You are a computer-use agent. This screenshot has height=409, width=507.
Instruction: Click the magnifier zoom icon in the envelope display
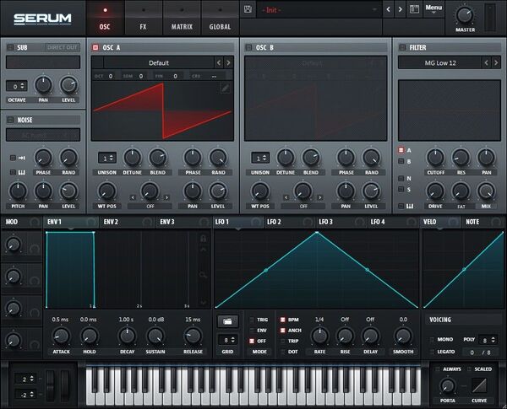coord(203,275)
